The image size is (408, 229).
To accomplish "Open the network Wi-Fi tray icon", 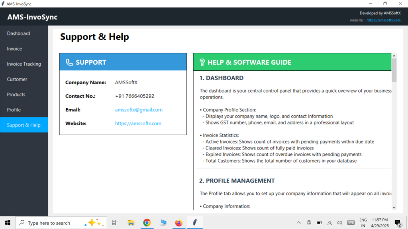I will 330,223.
